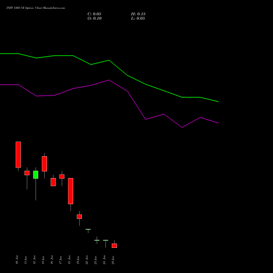This screenshot has width=273, height=273.
Task: Select the '18 Jun' date axis label
Action: pyautogui.click(x=69, y=260)
